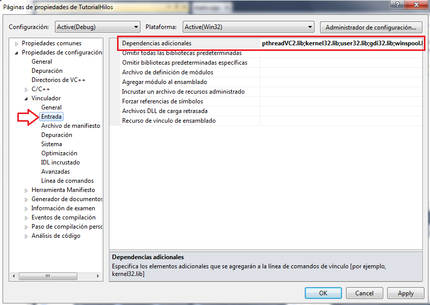This screenshot has width=430, height=305.
Task: Select Archivos DLL de carga retrasada row
Action: tap(164, 111)
